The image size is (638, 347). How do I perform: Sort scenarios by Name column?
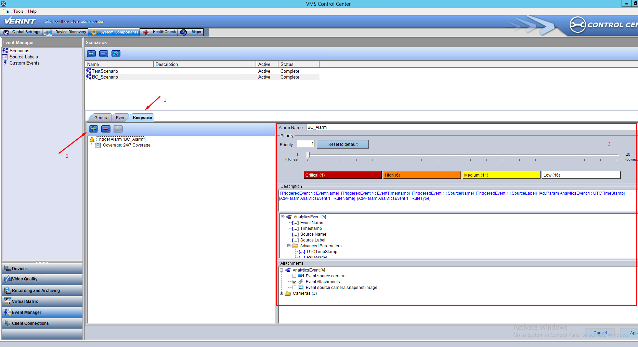click(119, 64)
